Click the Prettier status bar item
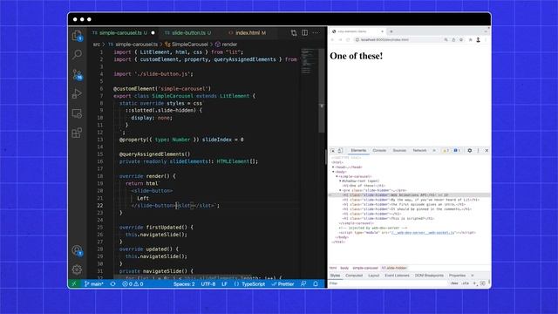Screen dimensions: 558x314 (282, 283)
